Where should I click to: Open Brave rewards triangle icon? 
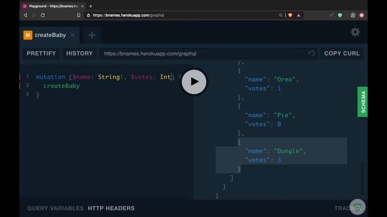pos(299,15)
